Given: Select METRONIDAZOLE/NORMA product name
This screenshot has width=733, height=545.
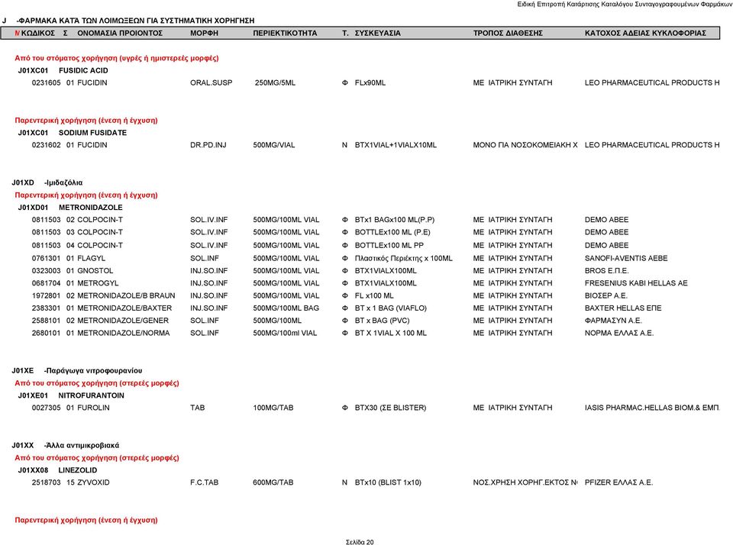Looking at the screenshot, I should [124, 334].
